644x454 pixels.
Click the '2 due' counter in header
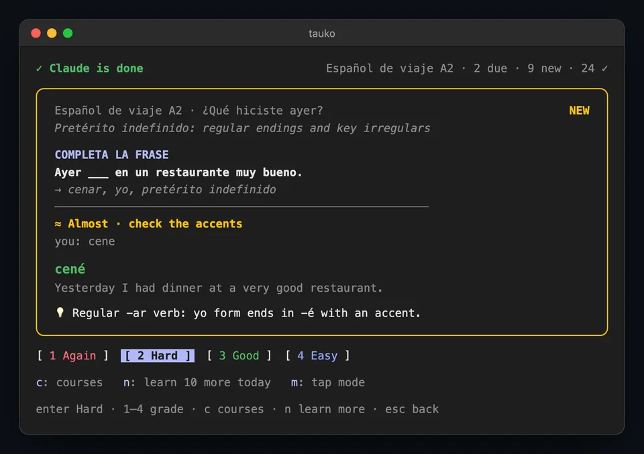[490, 68]
